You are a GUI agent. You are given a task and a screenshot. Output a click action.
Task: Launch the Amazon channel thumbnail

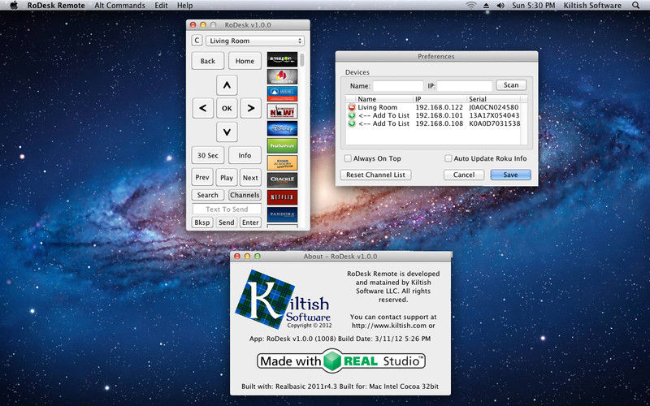click(x=282, y=59)
